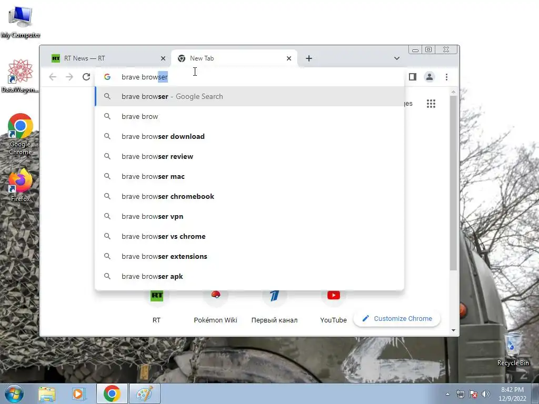The height and width of the screenshot is (404, 539).
Task: Open Chrome's three-dot menu
Action: click(446, 77)
